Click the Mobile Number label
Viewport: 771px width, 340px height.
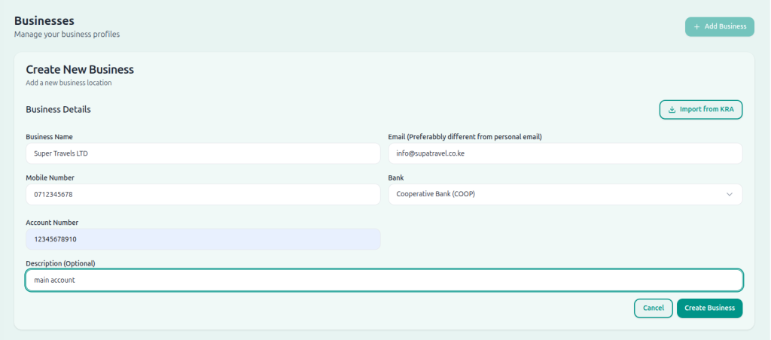pos(50,178)
